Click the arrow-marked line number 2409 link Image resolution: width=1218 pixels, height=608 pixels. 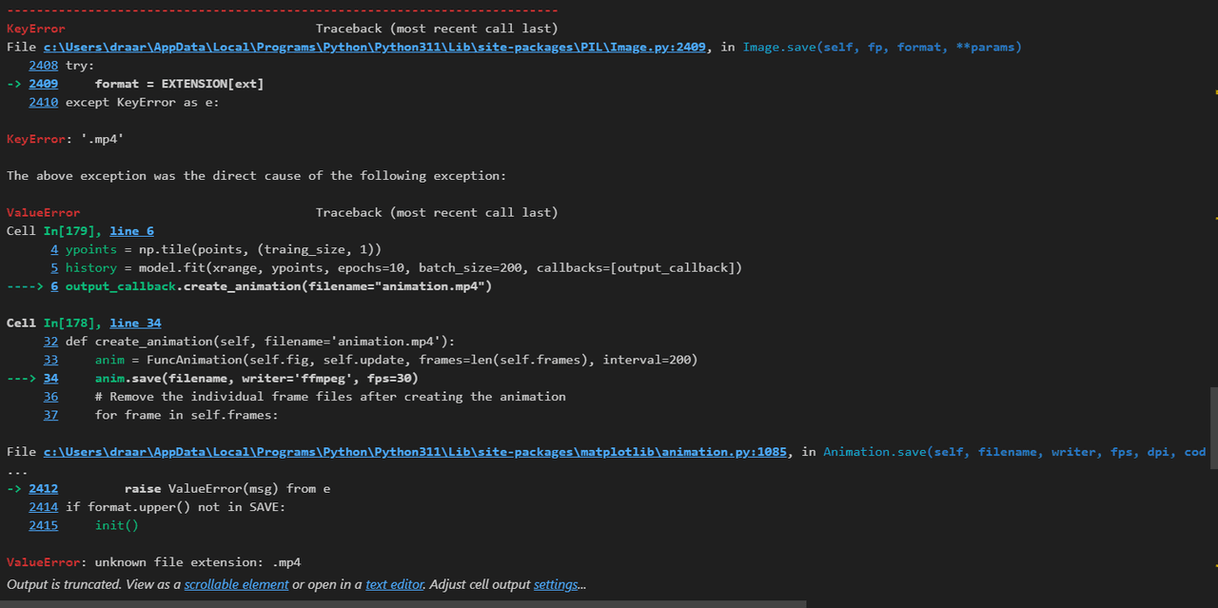(x=43, y=84)
